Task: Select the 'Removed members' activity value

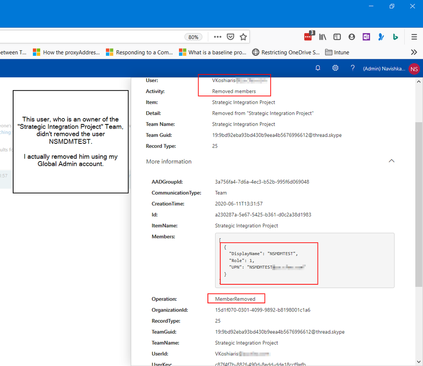Action: click(x=234, y=91)
